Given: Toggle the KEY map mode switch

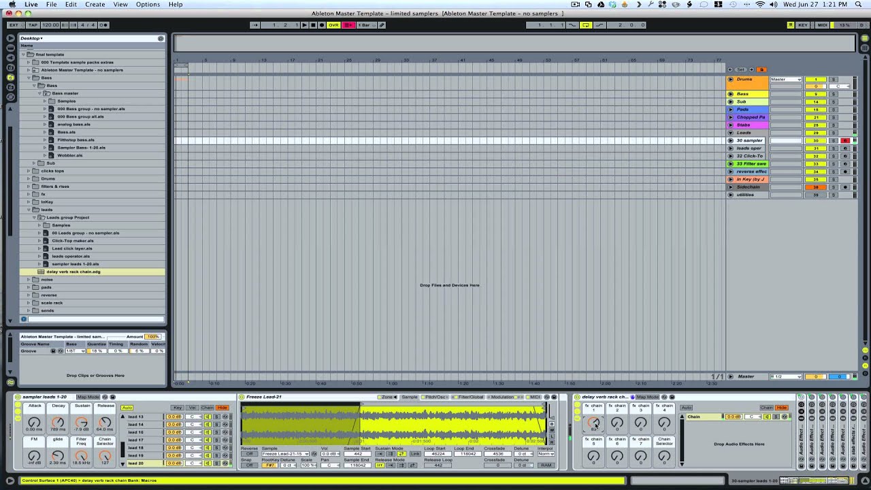Looking at the screenshot, I should 803,25.
